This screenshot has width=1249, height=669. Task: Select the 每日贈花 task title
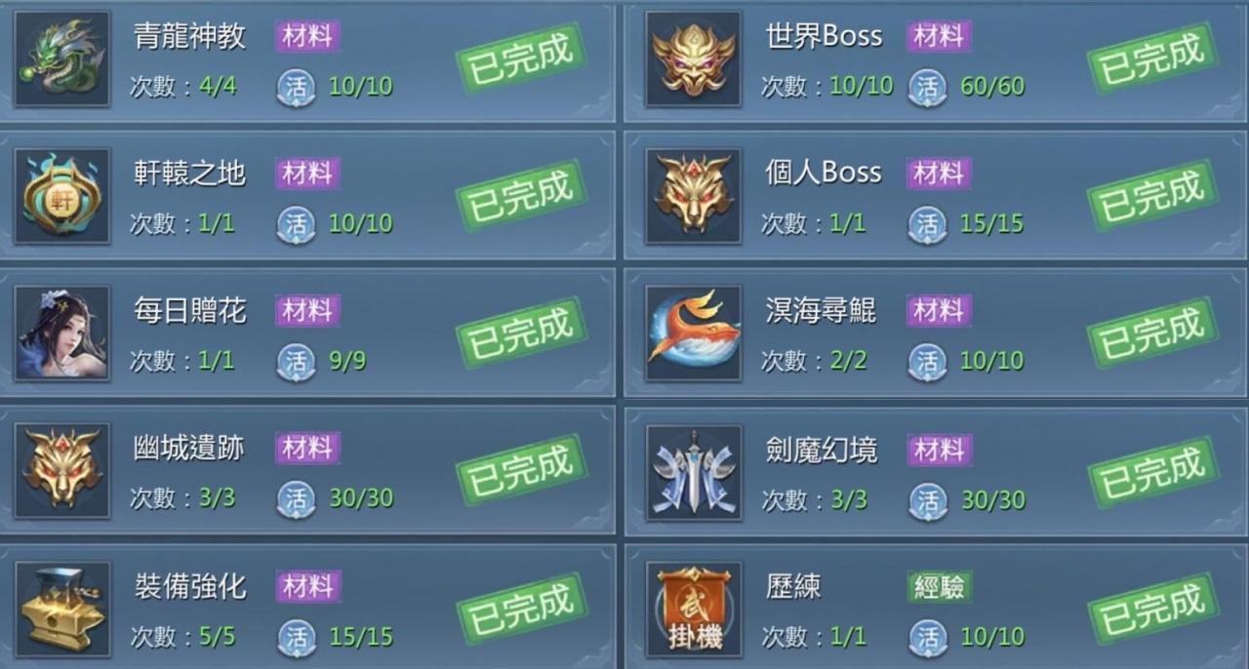pos(189,311)
